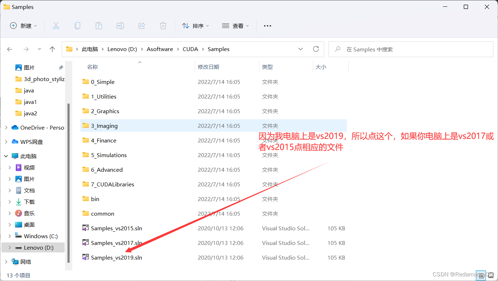This screenshot has height=281, width=498.
Task: Go back with the left arrow
Action: [10, 49]
